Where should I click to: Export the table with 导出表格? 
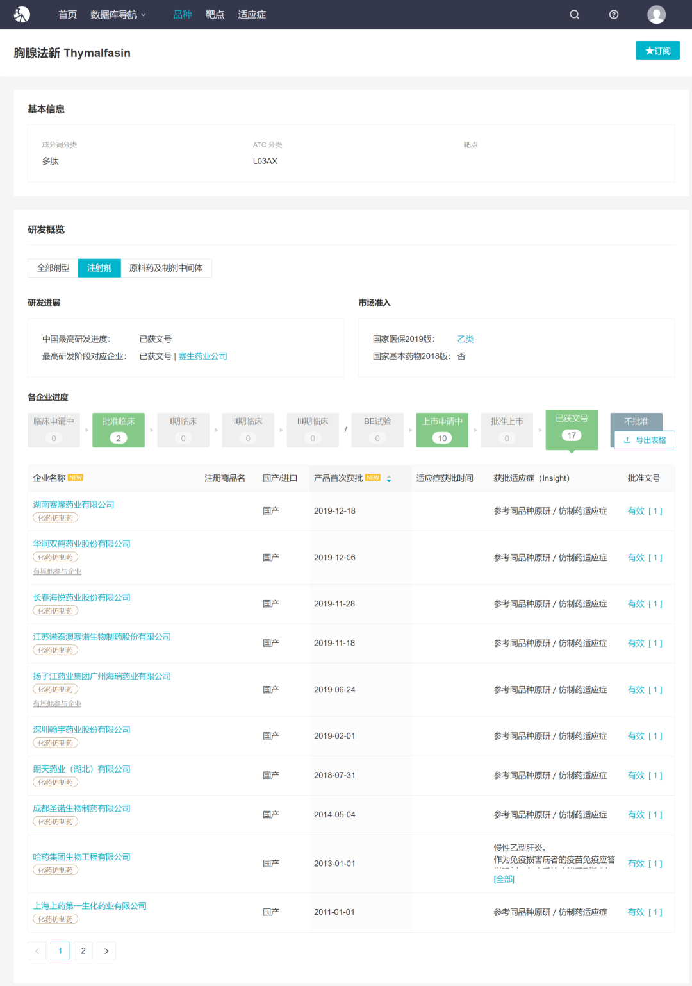pos(645,440)
